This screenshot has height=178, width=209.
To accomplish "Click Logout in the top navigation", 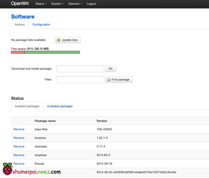I will pyautogui.click(x=91, y=4).
